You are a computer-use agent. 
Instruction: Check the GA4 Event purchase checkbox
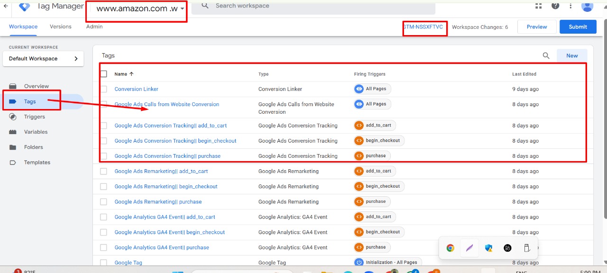click(x=103, y=247)
